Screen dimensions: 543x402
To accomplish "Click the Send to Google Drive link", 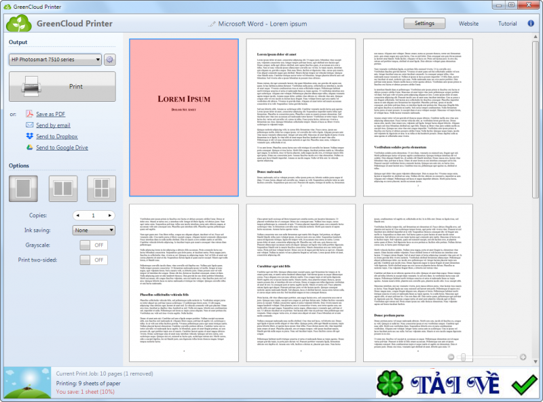I will (x=62, y=147).
